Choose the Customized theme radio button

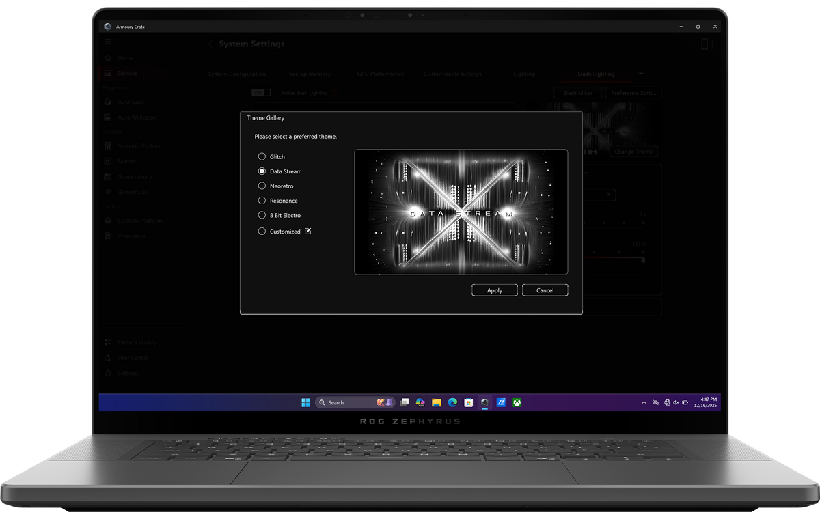(262, 232)
